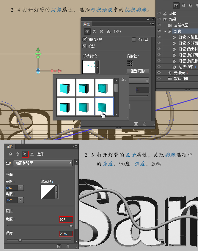
Task: Select the lower 属性 panel tab
Action: 10,147
